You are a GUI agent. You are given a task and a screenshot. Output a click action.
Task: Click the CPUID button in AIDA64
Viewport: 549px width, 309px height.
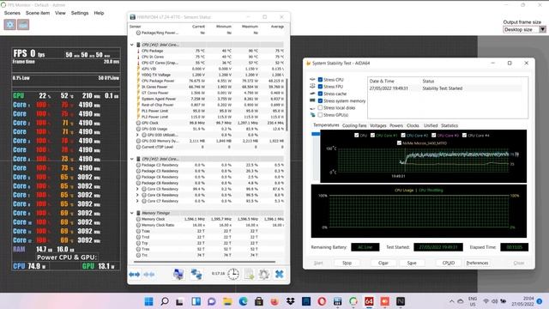449,263
